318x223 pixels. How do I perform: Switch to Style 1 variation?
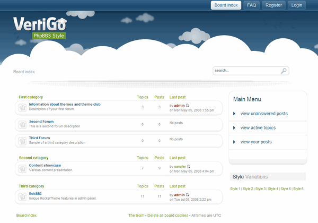235,188
